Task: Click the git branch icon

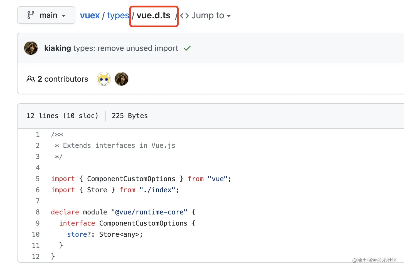Action: [x=31, y=15]
